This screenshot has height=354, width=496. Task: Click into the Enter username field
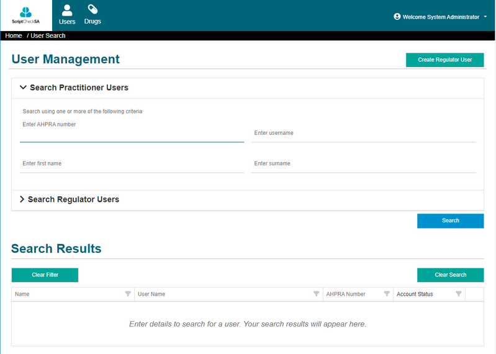[363, 134]
